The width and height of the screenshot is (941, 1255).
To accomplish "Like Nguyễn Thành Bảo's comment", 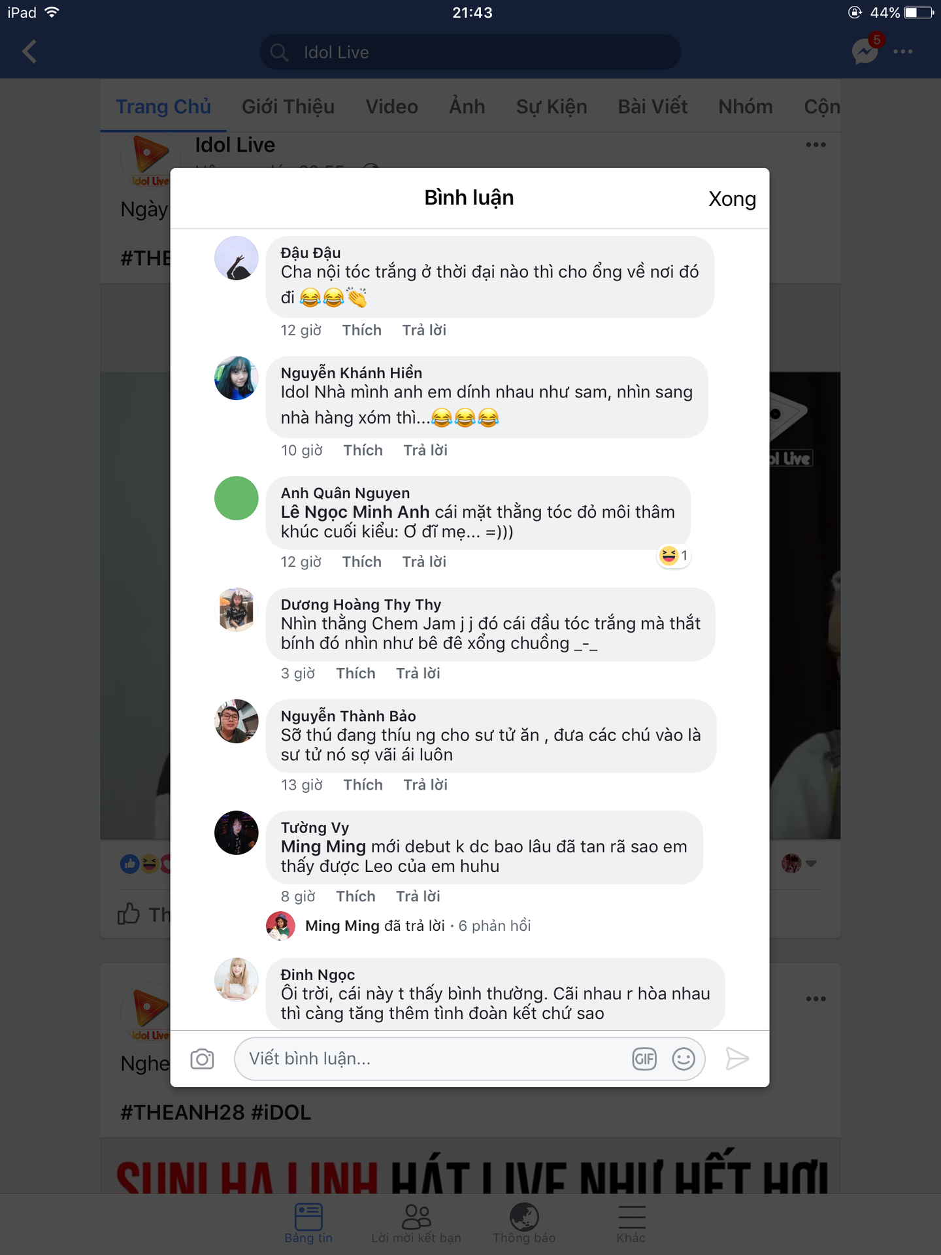I will tap(363, 785).
